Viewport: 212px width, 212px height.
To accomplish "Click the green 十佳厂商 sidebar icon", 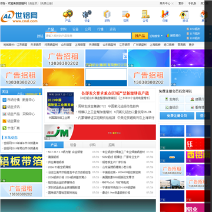I will point(4,128).
